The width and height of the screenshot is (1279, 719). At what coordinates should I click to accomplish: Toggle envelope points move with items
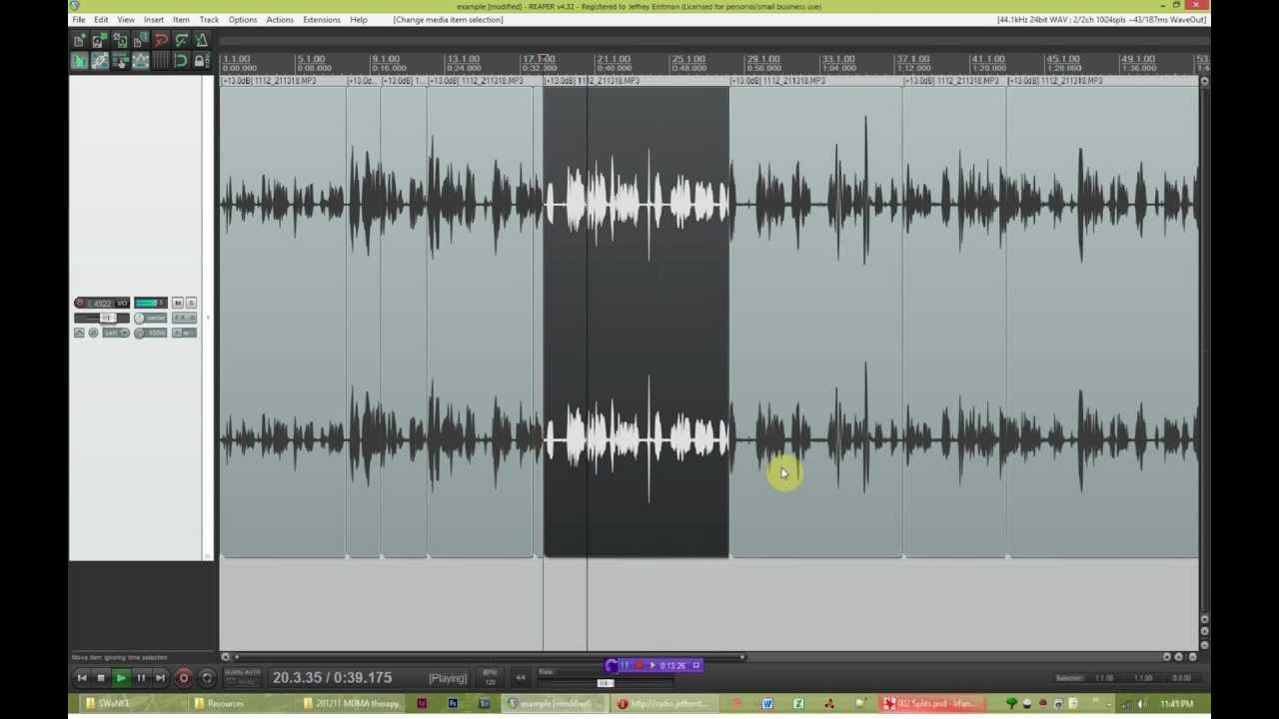pos(140,61)
